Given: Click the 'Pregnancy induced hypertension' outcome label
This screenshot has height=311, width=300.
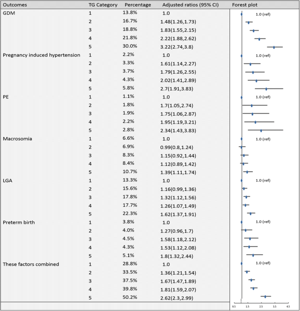Looking at the screenshot, I should (42, 55).
